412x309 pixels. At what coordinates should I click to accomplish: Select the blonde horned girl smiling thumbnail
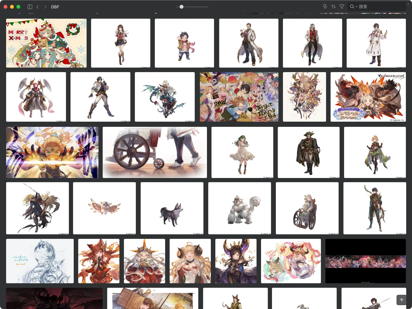pos(190,261)
